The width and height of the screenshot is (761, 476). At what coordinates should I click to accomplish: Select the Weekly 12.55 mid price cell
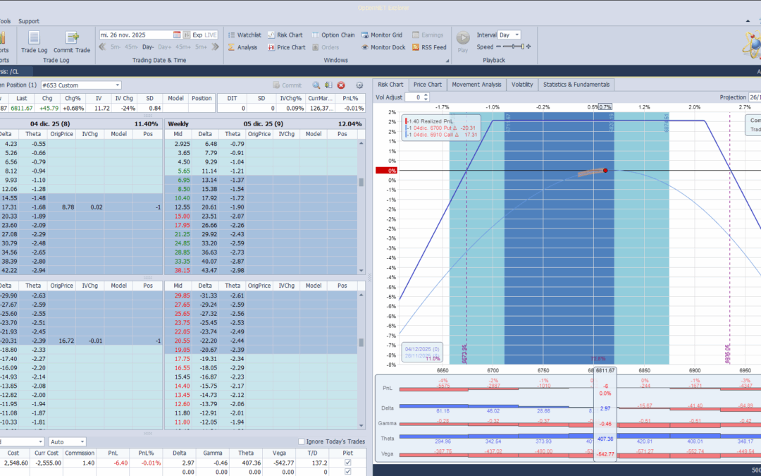click(x=178, y=207)
